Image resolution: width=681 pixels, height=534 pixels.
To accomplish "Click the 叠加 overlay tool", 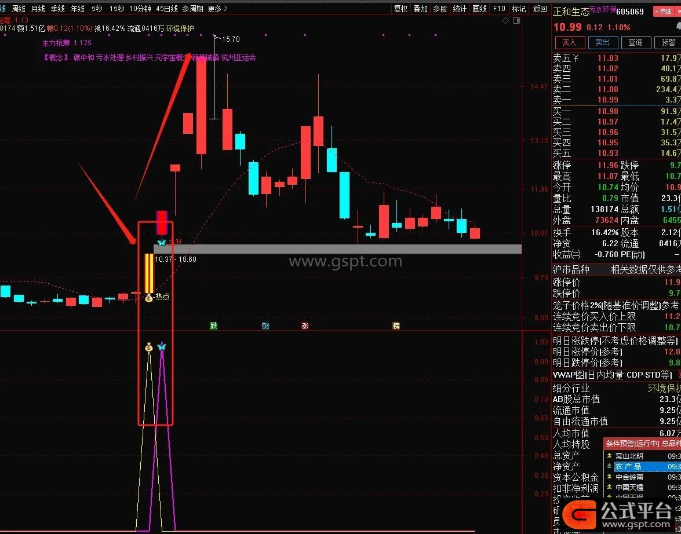I will coord(420,9).
